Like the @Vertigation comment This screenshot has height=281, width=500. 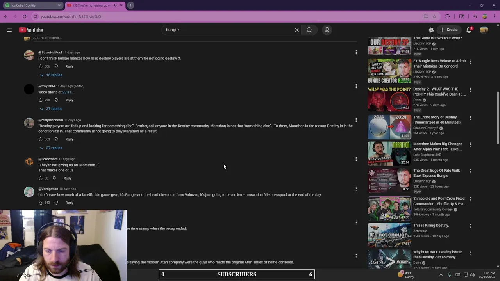[41, 203]
